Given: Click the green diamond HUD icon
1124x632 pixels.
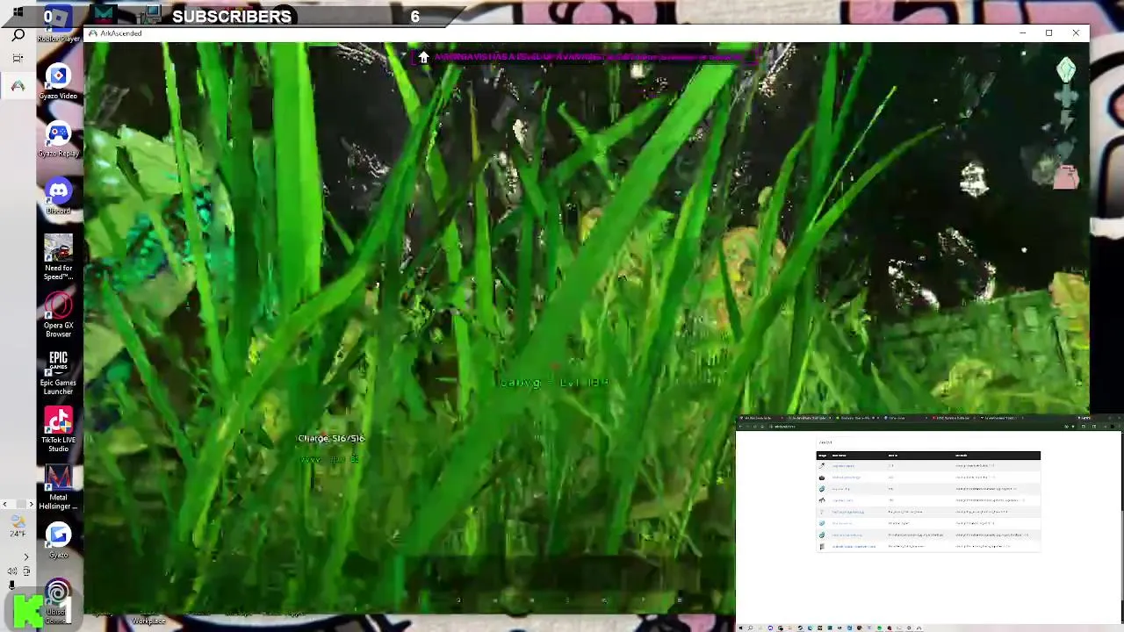Looking at the screenshot, I should coord(1065,69).
